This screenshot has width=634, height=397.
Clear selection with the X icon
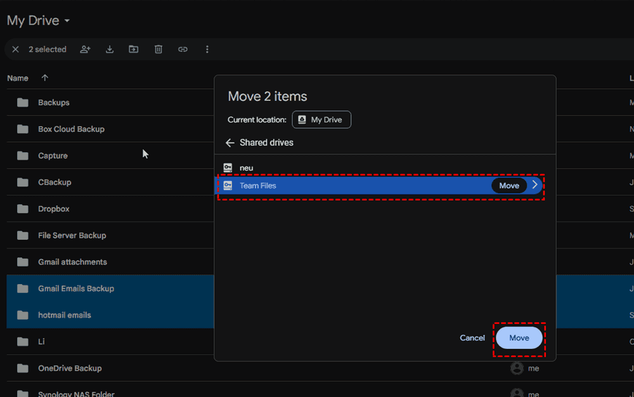point(15,49)
